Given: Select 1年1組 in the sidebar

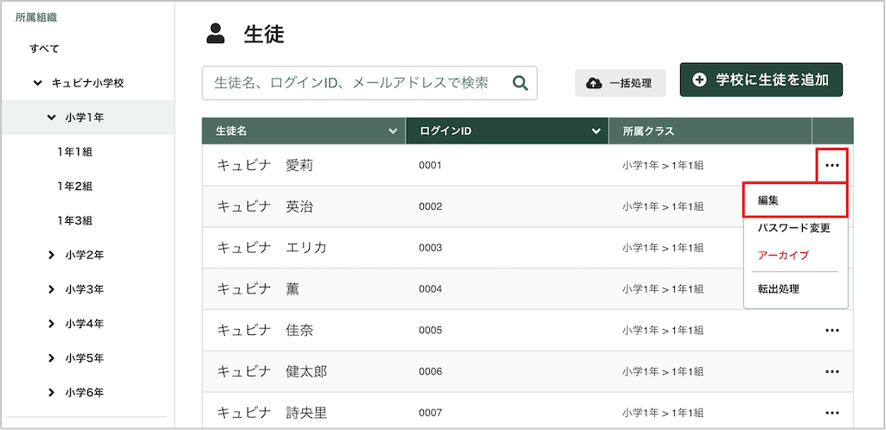Looking at the screenshot, I should (x=74, y=152).
